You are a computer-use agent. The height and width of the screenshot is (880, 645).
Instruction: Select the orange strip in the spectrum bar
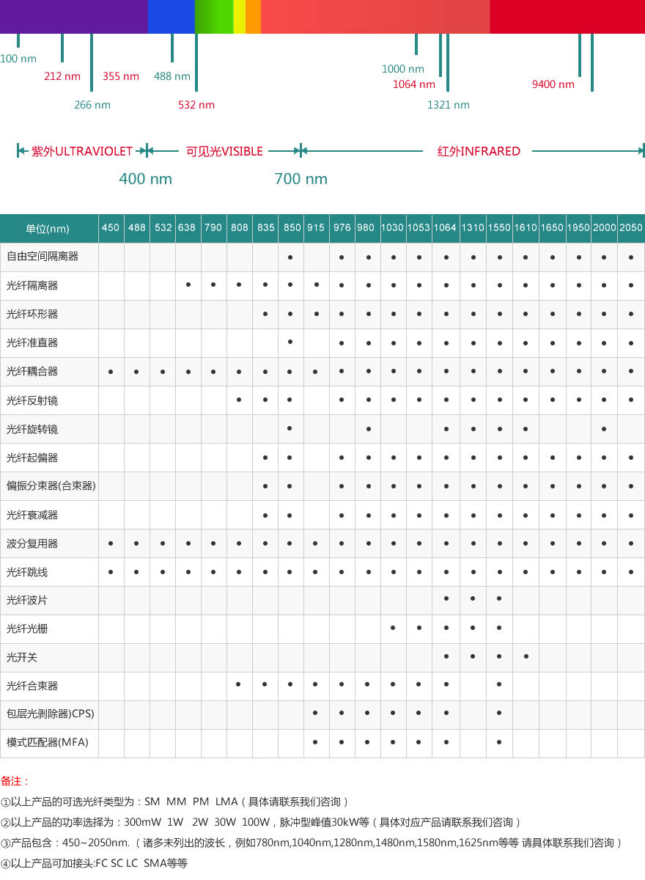click(x=253, y=16)
